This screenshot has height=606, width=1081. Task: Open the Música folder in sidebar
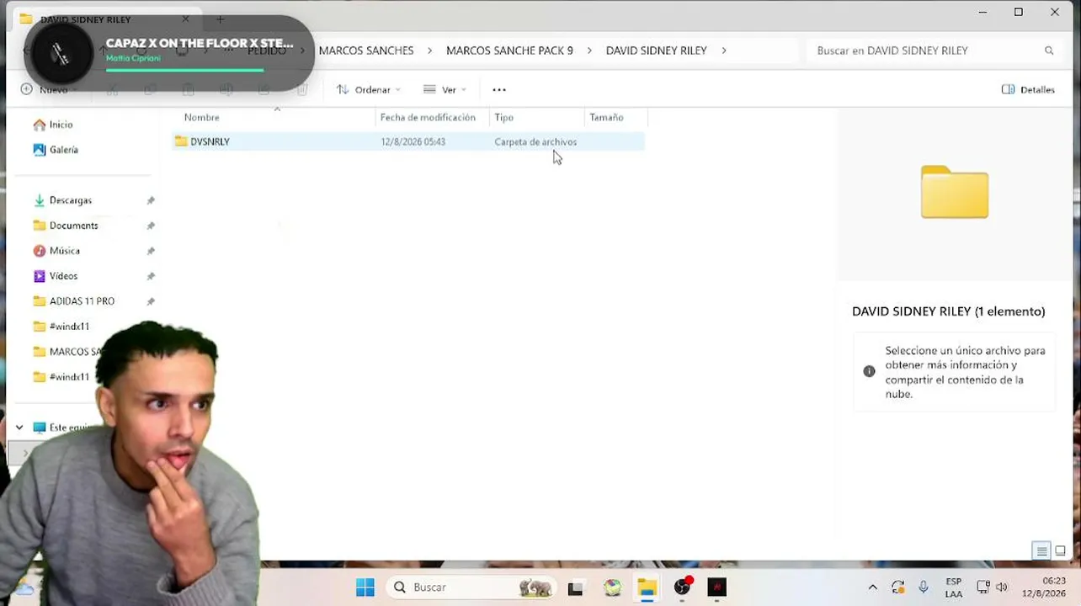(65, 251)
